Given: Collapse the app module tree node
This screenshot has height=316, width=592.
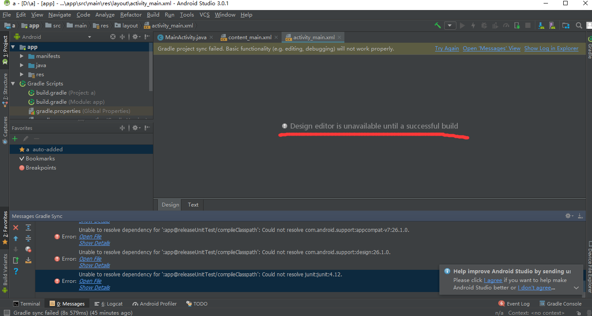Looking at the screenshot, I should click(x=13, y=47).
